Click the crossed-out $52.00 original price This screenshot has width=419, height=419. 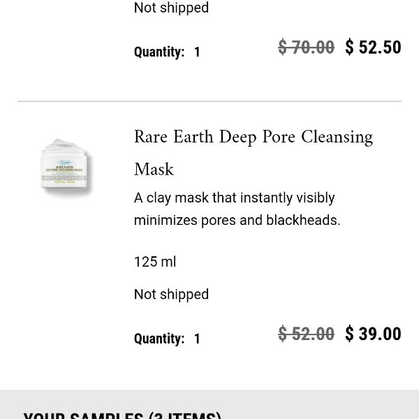coord(306,335)
